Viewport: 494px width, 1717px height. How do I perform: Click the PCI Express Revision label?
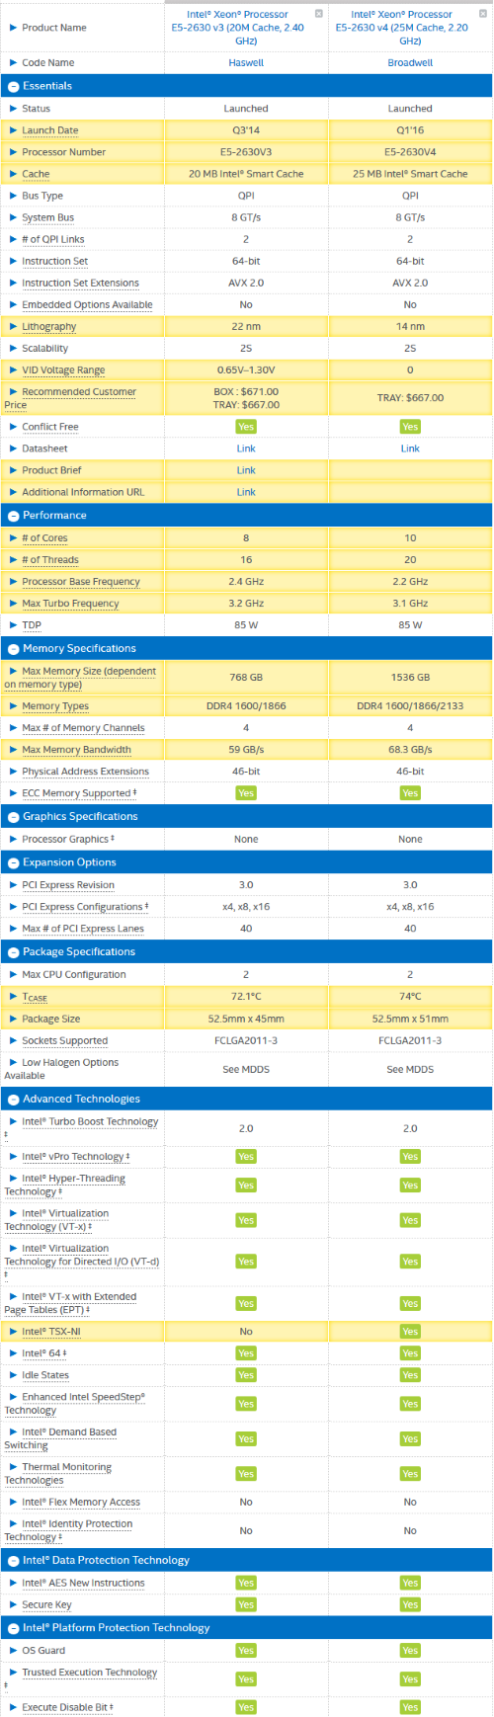68,885
